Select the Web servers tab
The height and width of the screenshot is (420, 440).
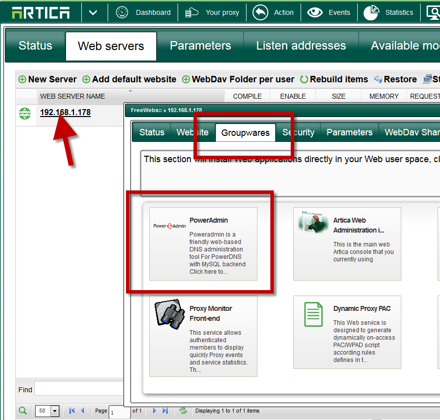pyautogui.click(x=111, y=46)
